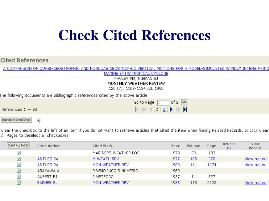The width and height of the screenshot is (269, 201).
Task: Open page 2 link in pagination
Action: coord(164,110)
